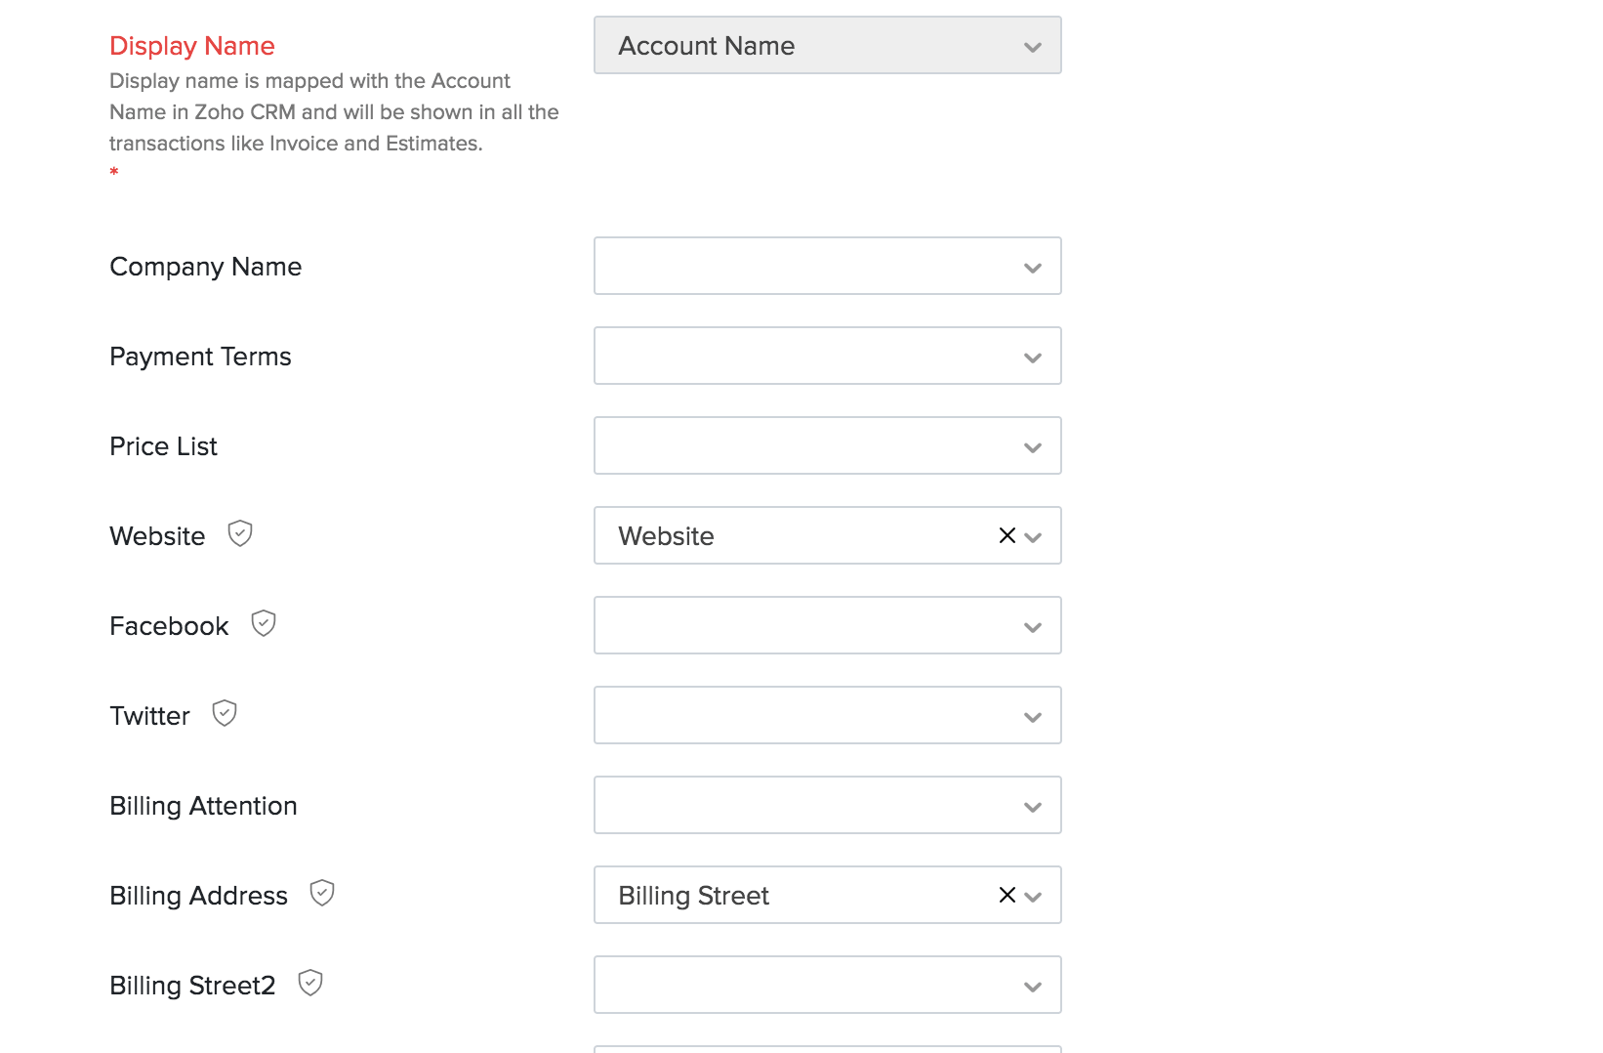Open the Payment Terms dropdown
Image resolution: width=1603 pixels, height=1053 pixels.
click(827, 356)
